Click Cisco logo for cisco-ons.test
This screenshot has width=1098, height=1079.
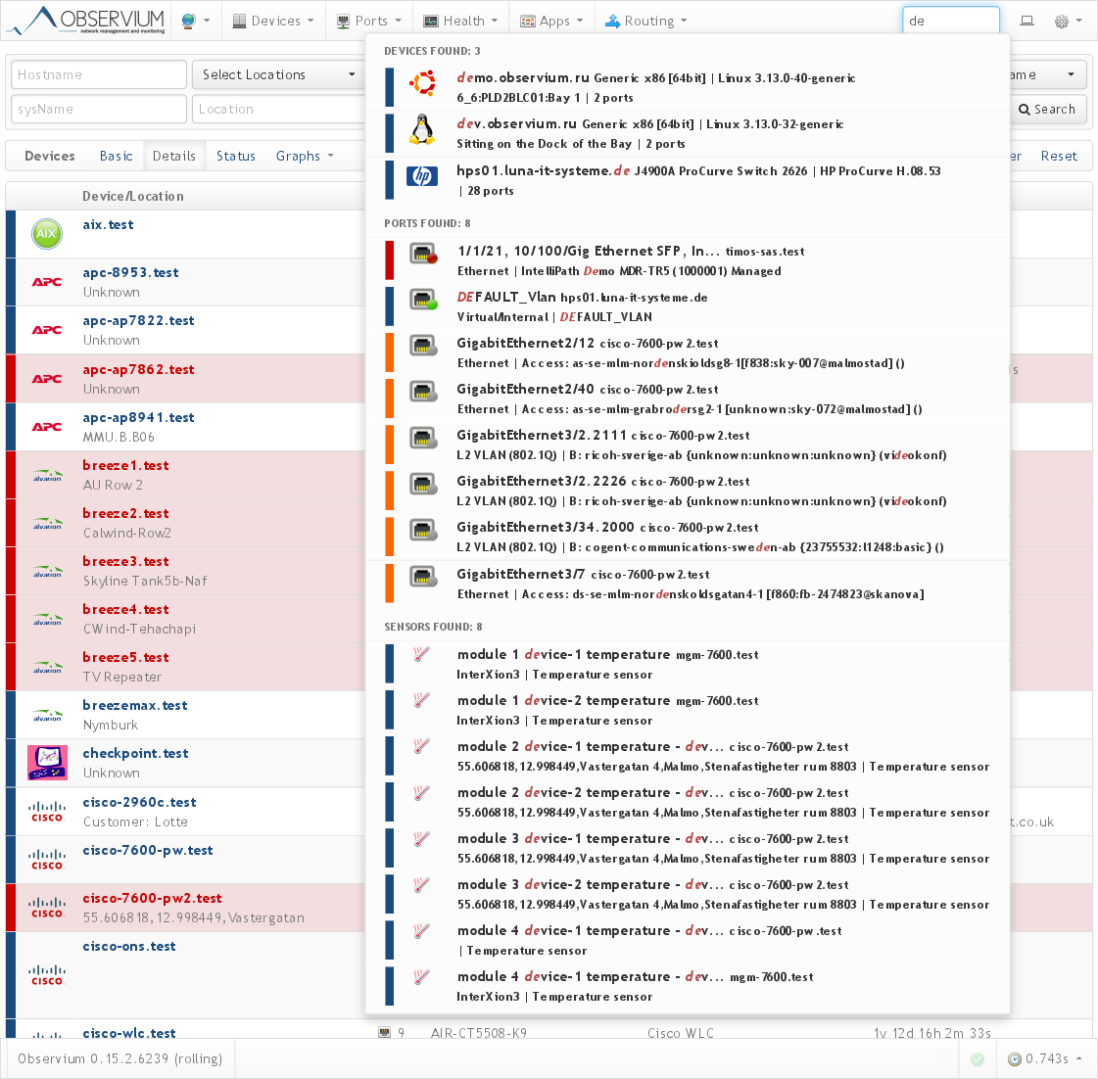47,974
